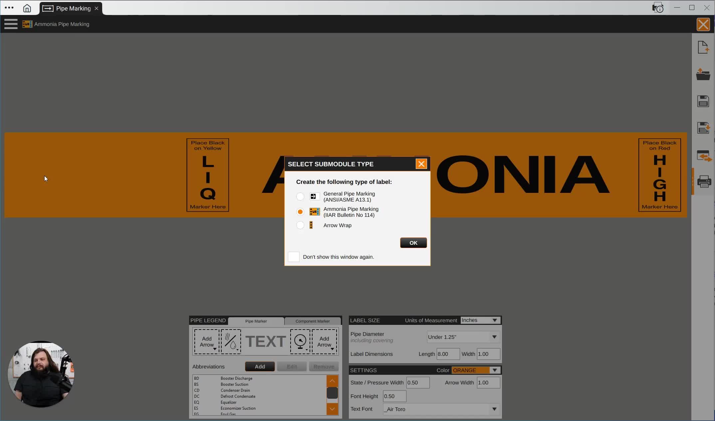Image resolution: width=715 pixels, height=421 pixels.
Task: Click the Pipe Marking tab icon
Action: [x=48, y=8]
